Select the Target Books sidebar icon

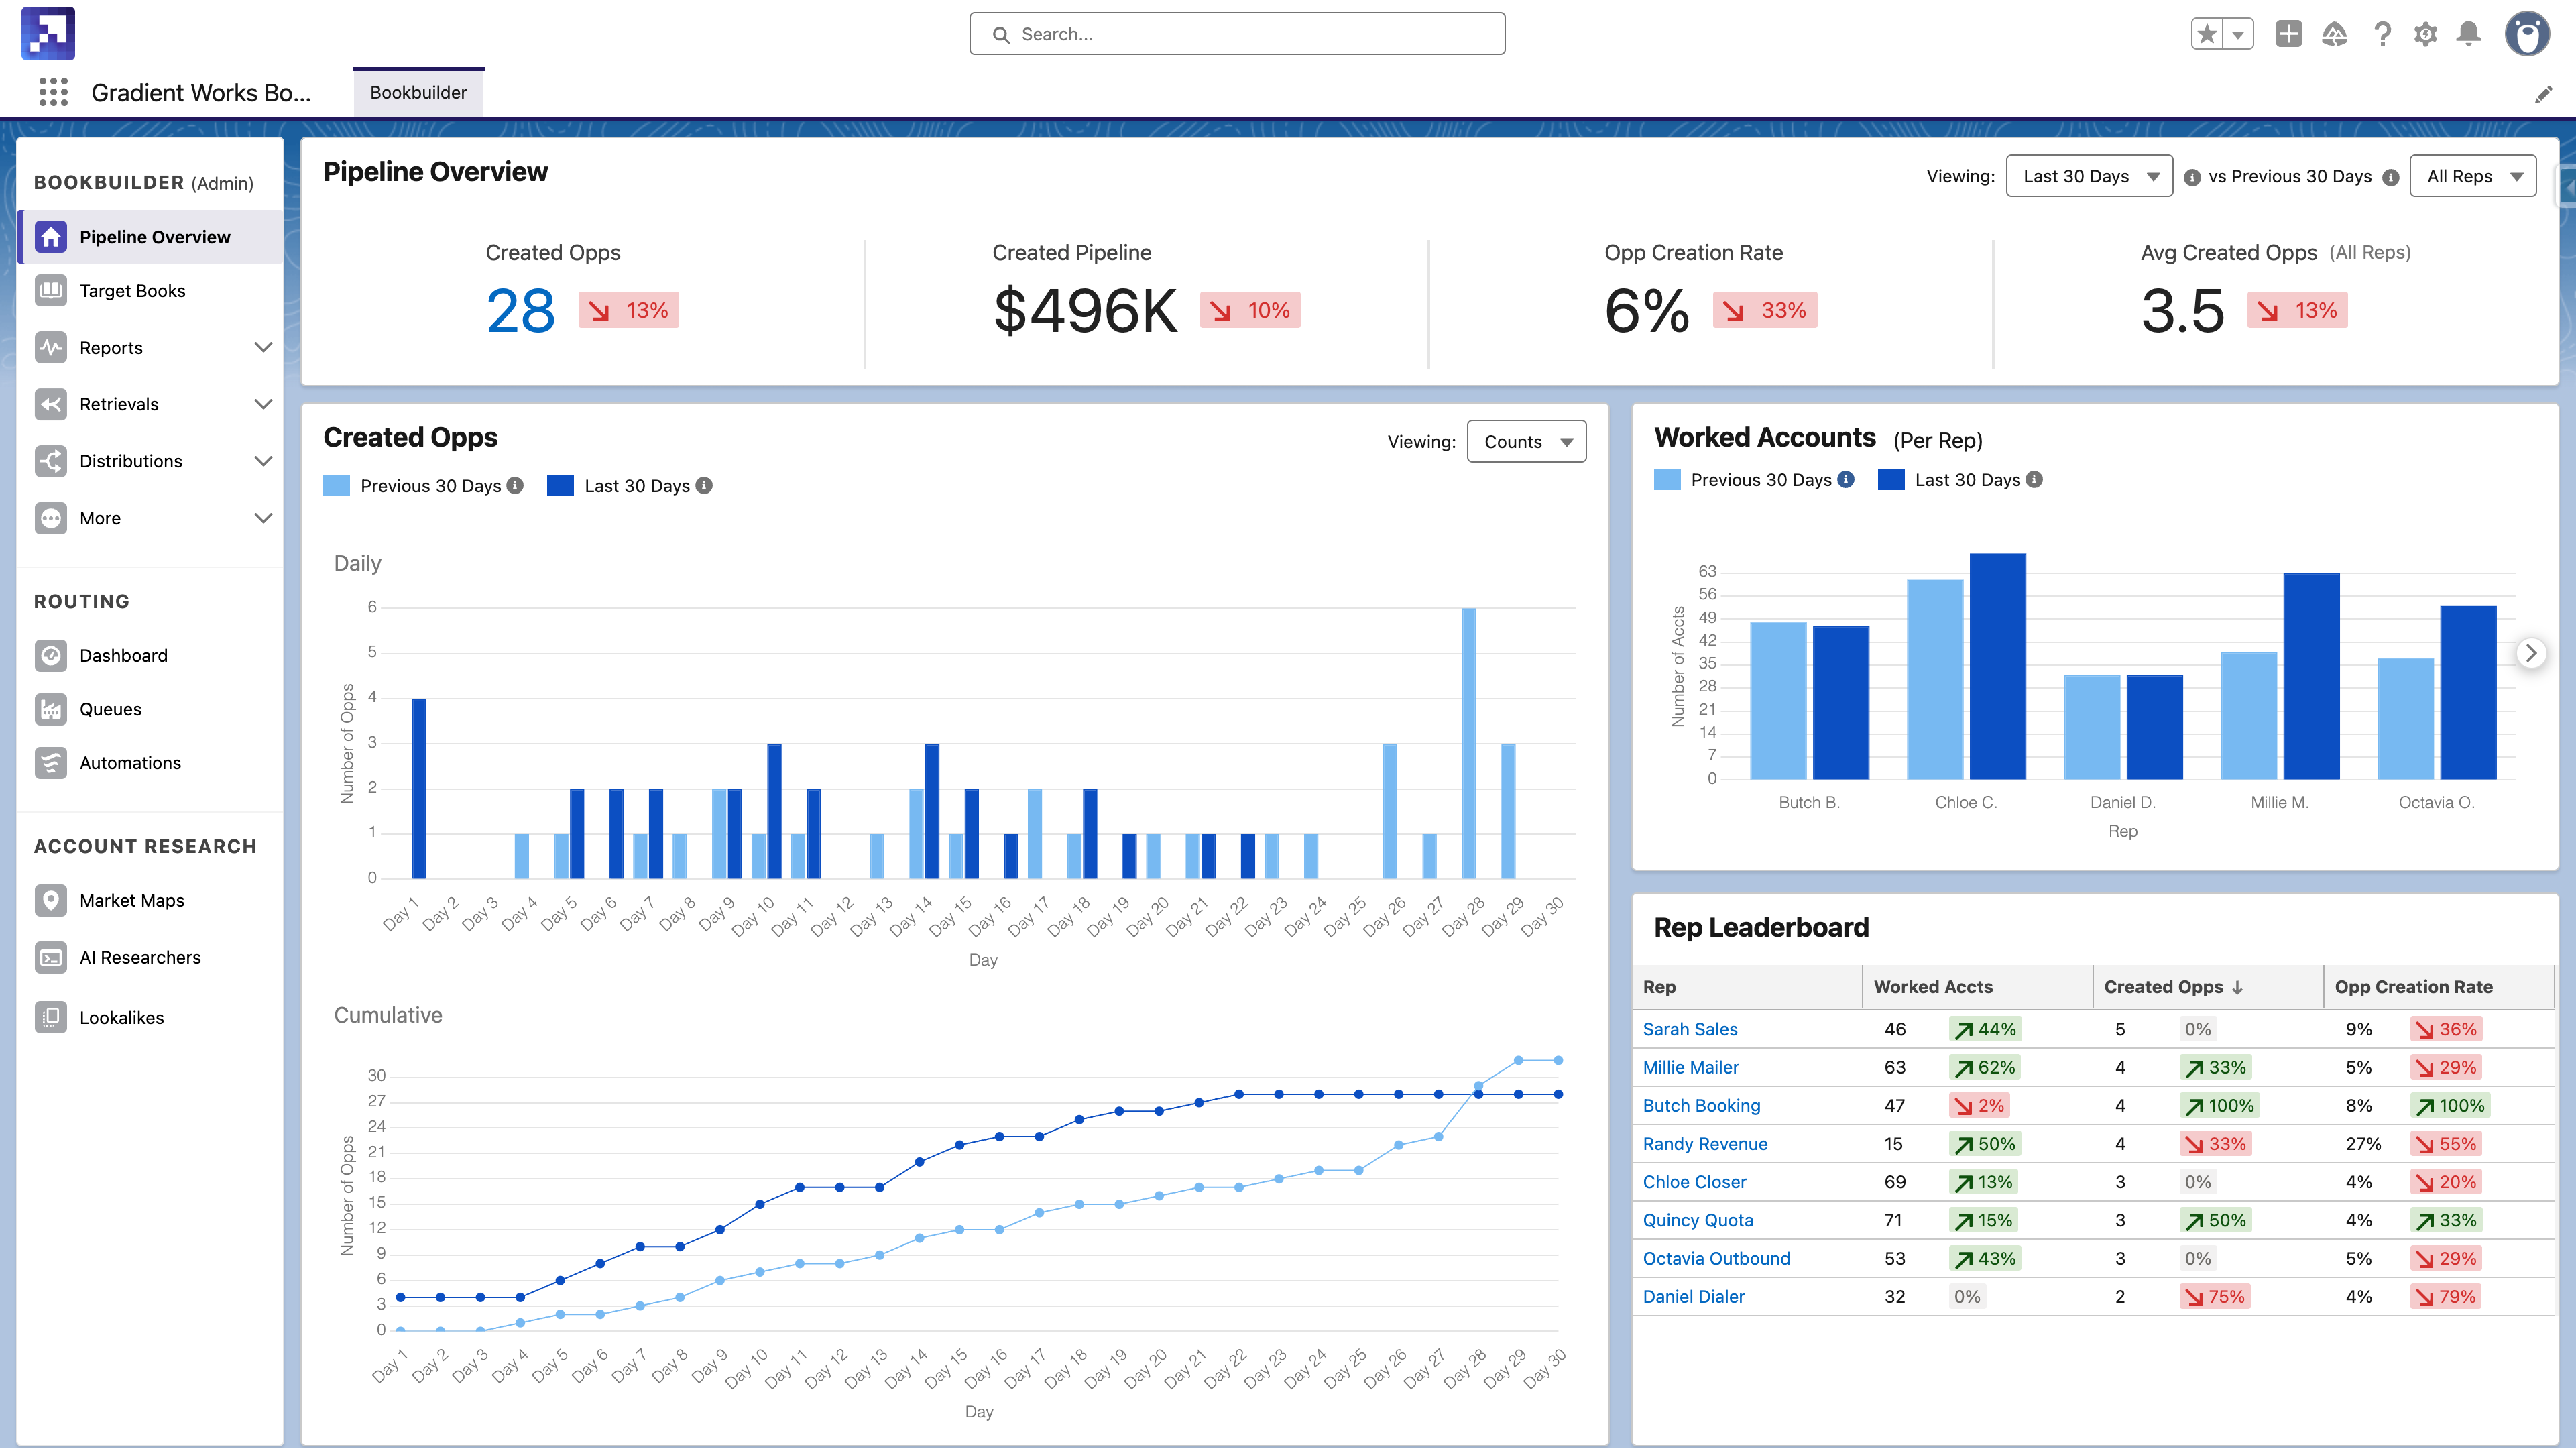(x=50, y=290)
